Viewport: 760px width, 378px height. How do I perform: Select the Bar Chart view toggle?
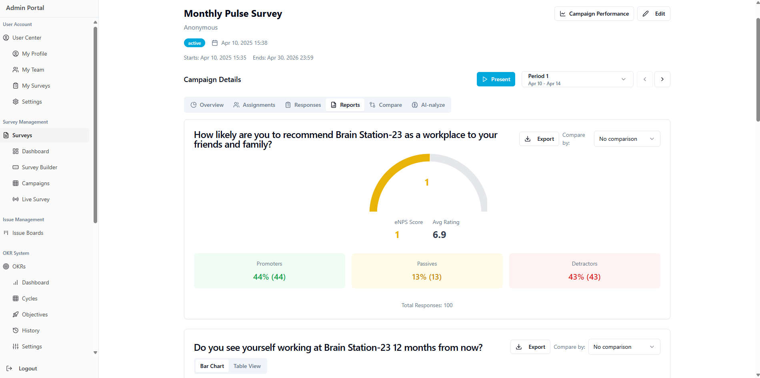pyautogui.click(x=212, y=366)
